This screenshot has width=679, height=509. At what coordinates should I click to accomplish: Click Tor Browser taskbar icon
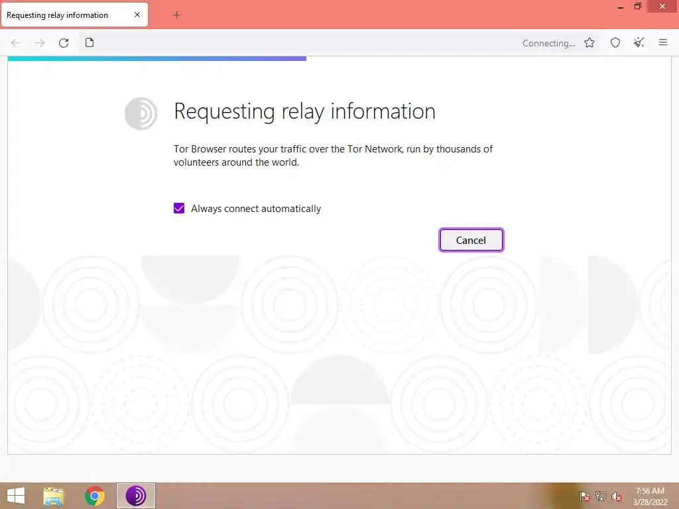point(135,496)
